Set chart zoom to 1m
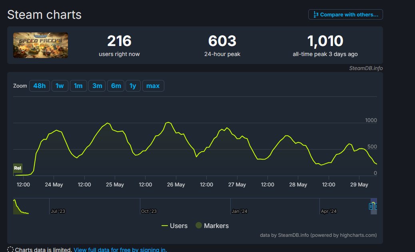 (x=78, y=86)
